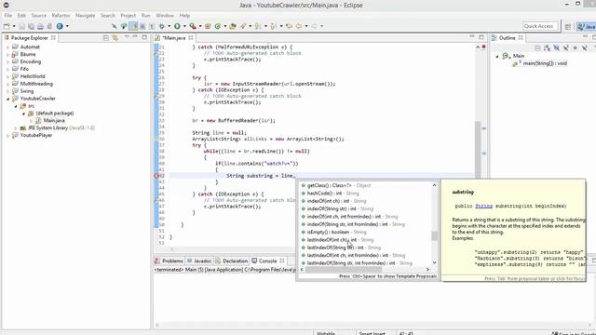
Task: Expand the JRE System Library node
Action: click(x=16, y=128)
